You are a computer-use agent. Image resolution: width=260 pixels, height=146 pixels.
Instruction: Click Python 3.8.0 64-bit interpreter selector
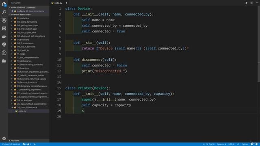click(11, 144)
